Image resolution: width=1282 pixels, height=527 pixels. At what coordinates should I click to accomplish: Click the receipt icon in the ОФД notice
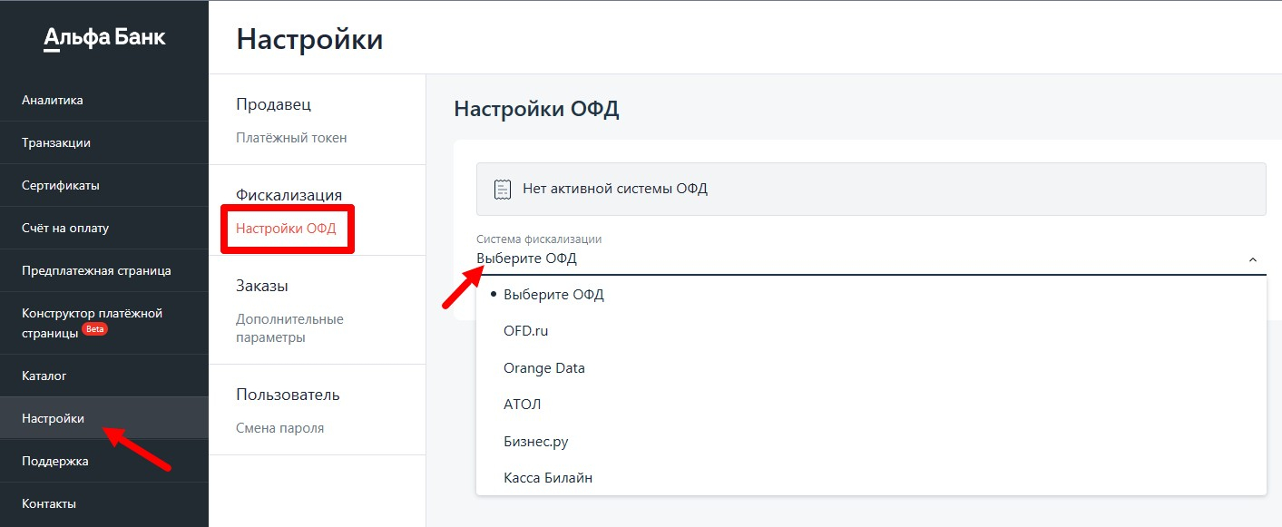(502, 189)
